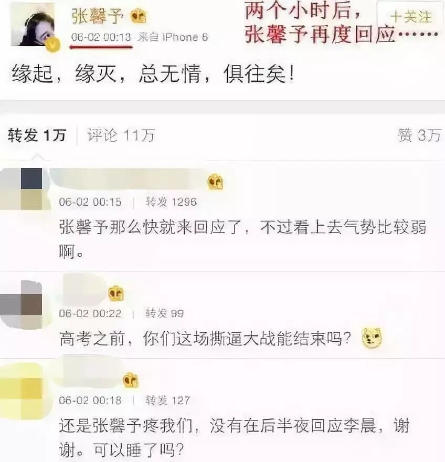Click the +关注 follow button

410,17
